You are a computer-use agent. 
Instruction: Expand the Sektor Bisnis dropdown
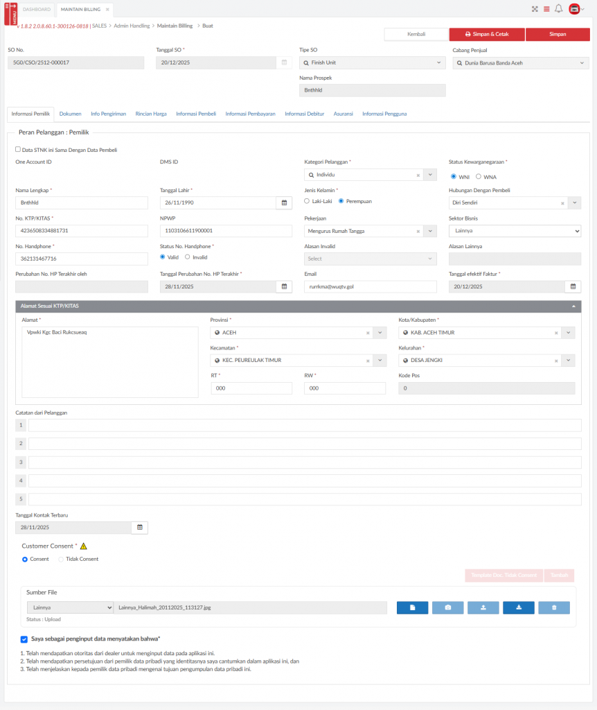(515, 231)
